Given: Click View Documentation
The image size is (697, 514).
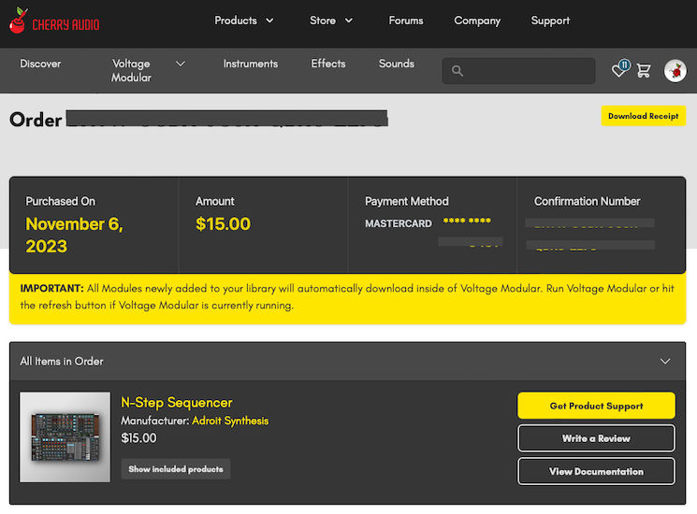Looking at the screenshot, I should pos(596,471).
